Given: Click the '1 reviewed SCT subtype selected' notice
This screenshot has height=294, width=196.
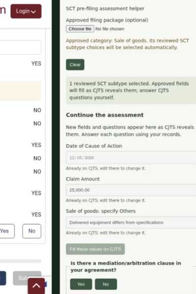Looking at the screenshot, I should (x=131, y=90).
